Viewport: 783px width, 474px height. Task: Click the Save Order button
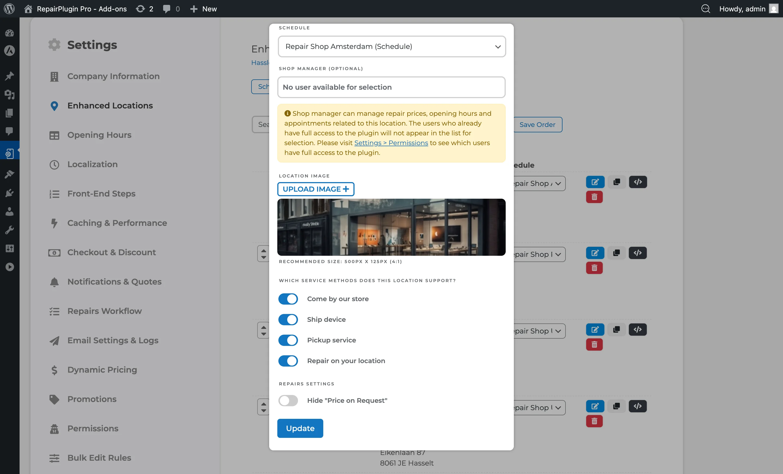(538, 124)
